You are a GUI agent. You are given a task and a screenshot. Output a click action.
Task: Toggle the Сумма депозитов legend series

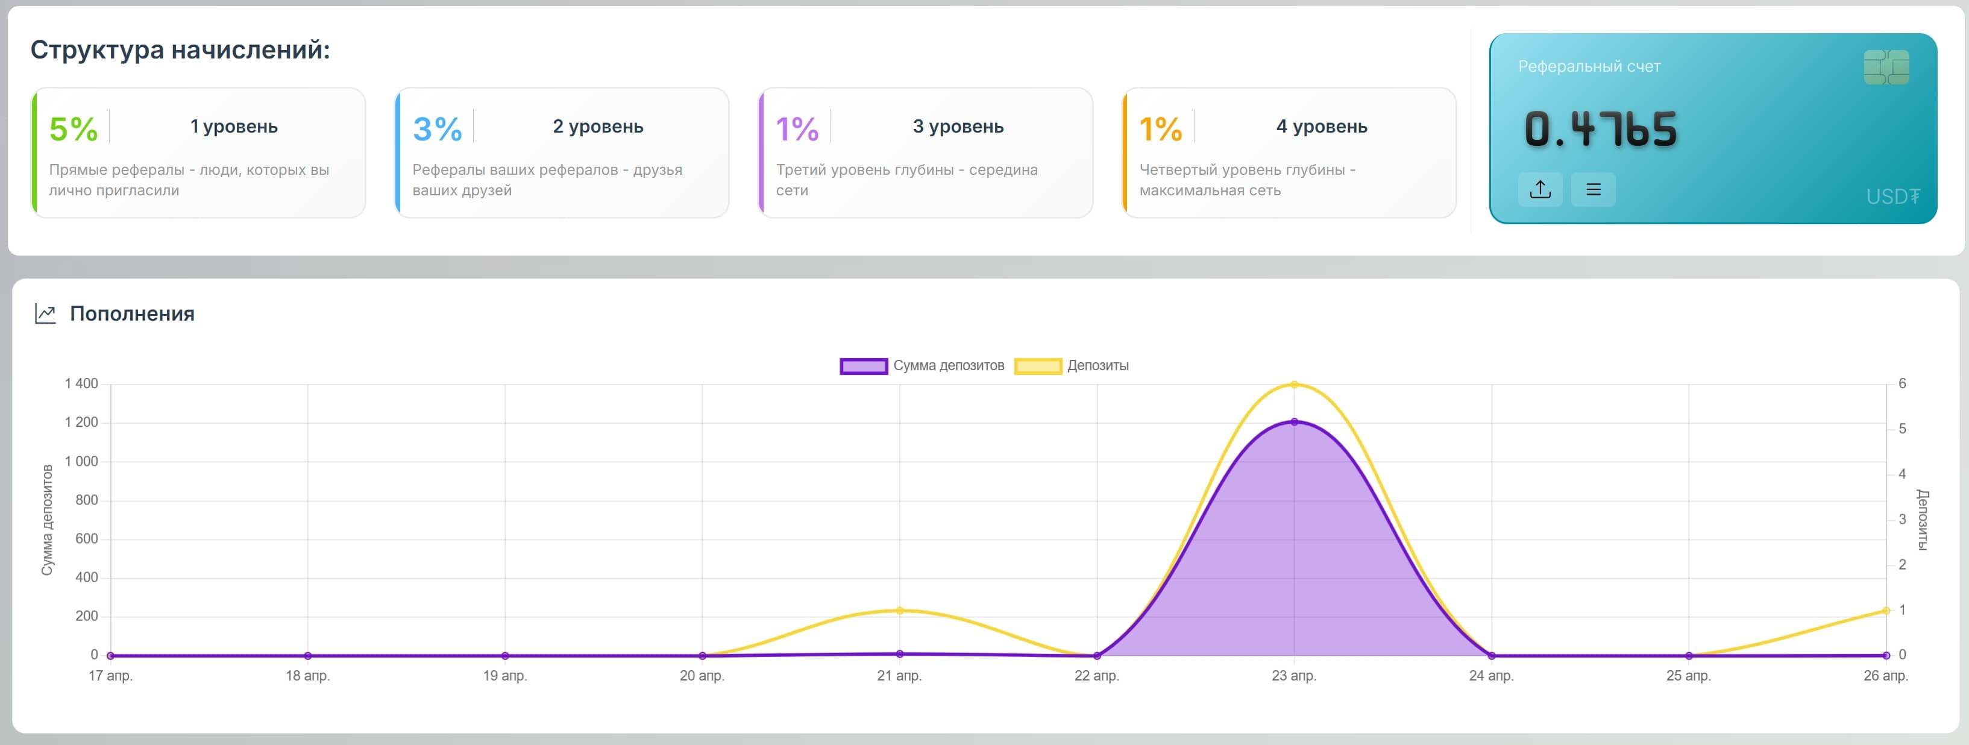pyautogui.click(x=948, y=366)
